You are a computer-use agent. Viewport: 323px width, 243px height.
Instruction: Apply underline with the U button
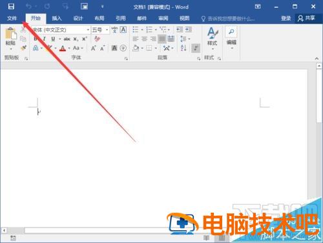pyautogui.click(x=53, y=39)
